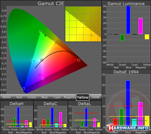Open the Green color tab

[x=32, y=97]
